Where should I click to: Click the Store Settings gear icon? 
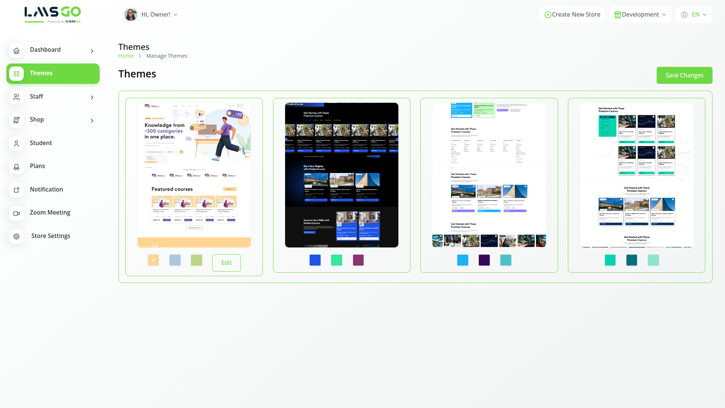pos(16,236)
